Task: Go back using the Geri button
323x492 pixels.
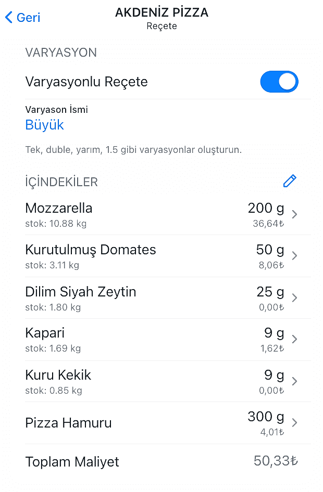Action: click(22, 17)
